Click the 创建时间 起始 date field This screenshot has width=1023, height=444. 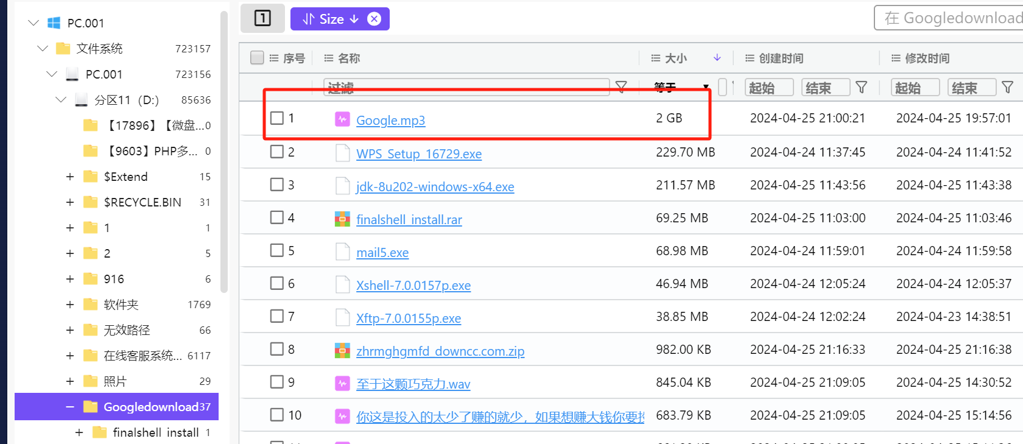click(769, 88)
